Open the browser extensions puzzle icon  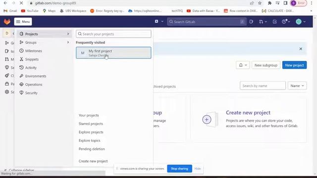(x=269, y=3)
